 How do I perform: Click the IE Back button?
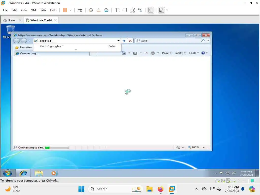click(17, 41)
